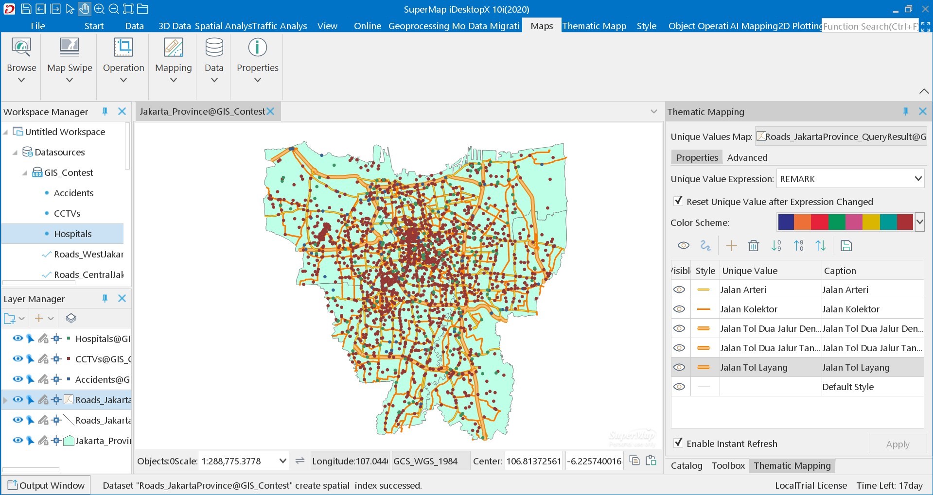Viewport: 933px width, 495px height.
Task: Uncheck Reset Unique Value after Expression Changed
Action: pyautogui.click(x=678, y=201)
